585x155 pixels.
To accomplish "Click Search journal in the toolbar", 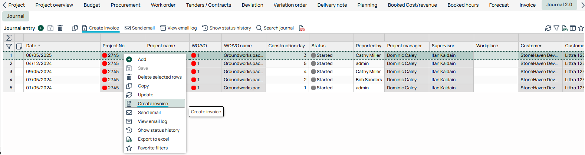I will pos(275,28).
